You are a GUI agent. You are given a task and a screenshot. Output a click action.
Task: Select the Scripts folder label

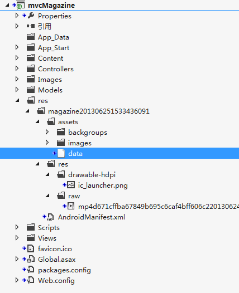tap(49, 228)
